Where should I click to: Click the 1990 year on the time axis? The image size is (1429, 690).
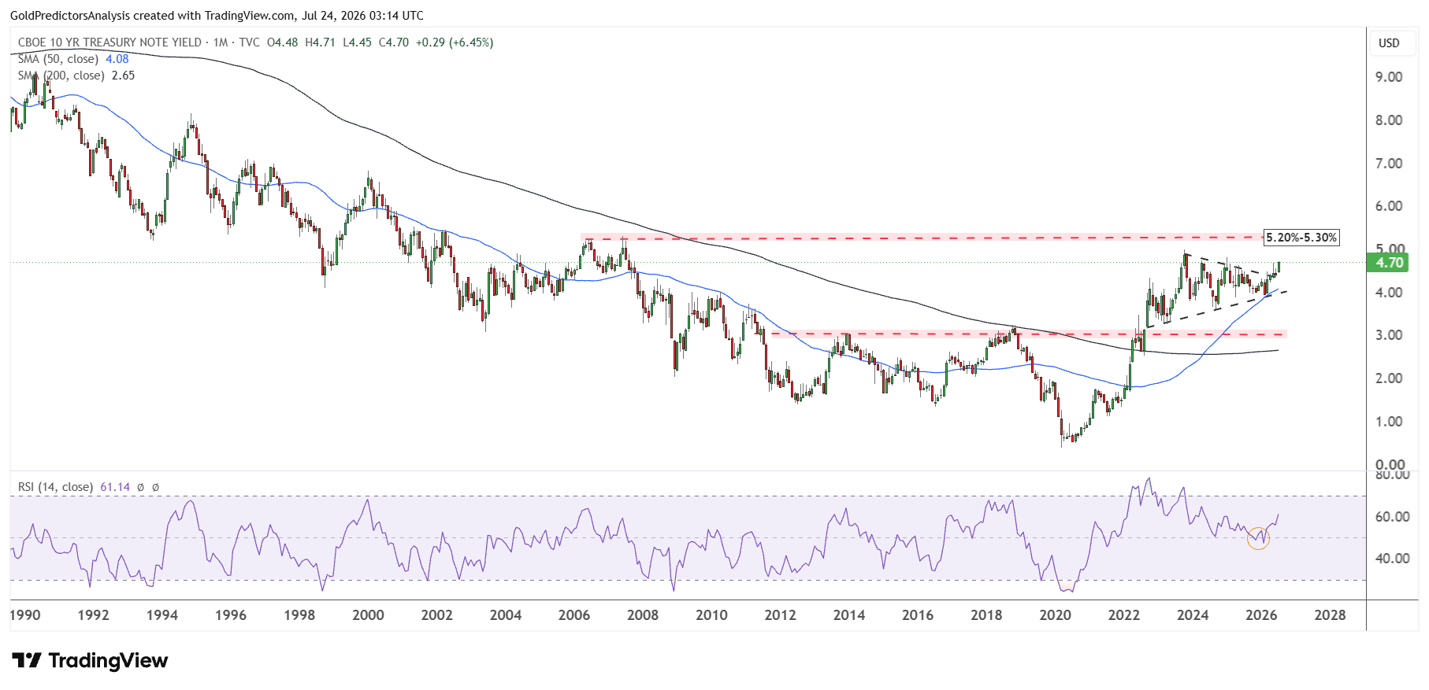(x=25, y=615)
